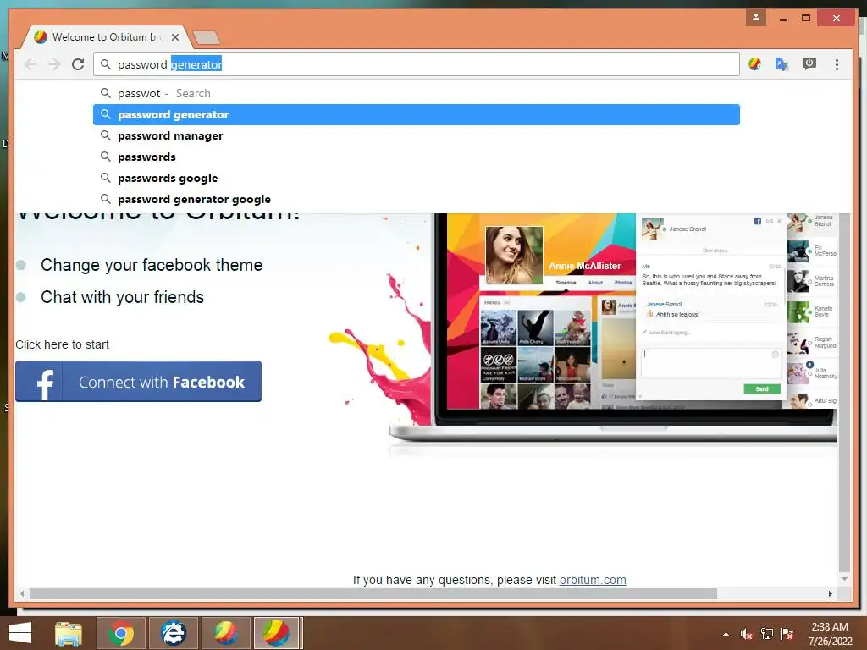The width and height of the screenshot is (867, 650).
Task: Click the horizontal scrollbar thumb
Action: click(373, 593)
